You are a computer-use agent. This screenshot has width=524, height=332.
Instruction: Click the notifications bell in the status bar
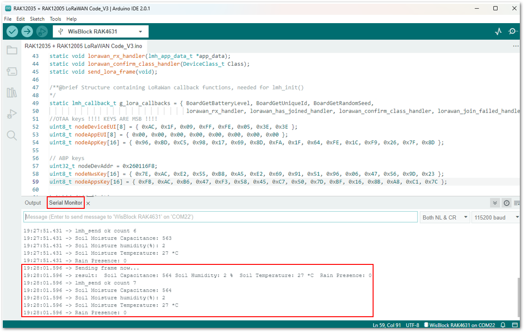coord(503,325)
